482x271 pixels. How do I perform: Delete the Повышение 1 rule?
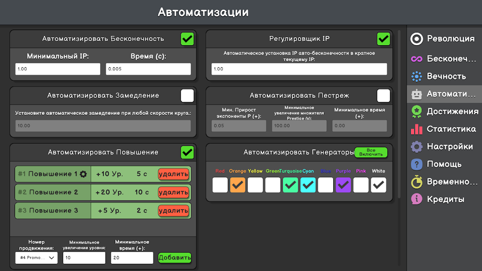tap(173, 174)
